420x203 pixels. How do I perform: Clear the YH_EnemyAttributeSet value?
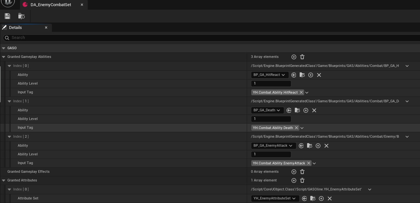click(330, 198)
